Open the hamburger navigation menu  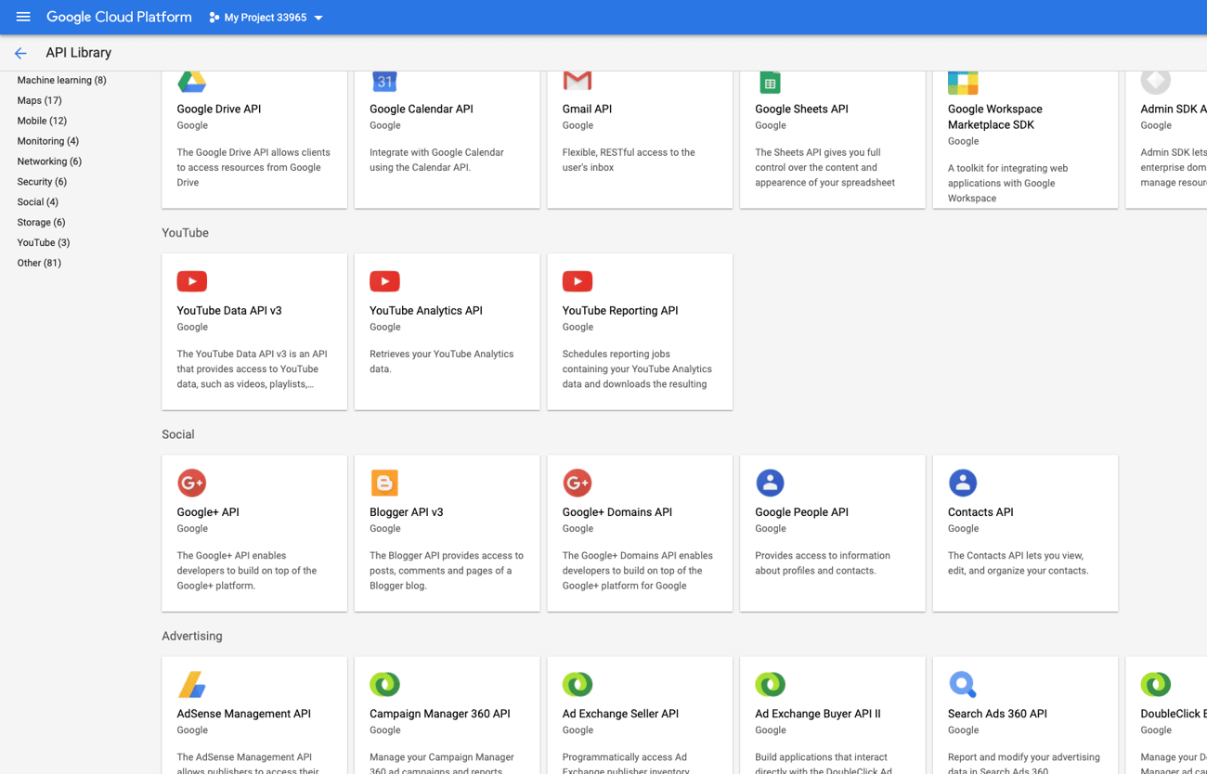tap(23, 17)
